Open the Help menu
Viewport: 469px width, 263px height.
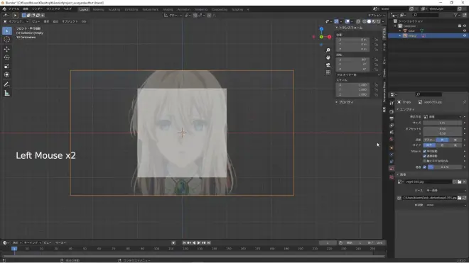[68, 9]
